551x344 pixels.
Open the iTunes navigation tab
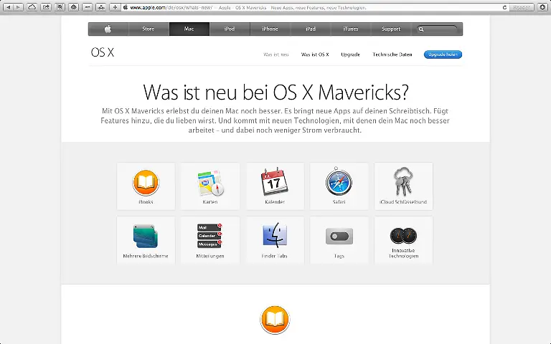click(x=351, y=29)
